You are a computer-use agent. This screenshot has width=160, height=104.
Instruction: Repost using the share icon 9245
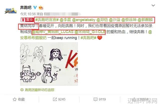(59, 99)
